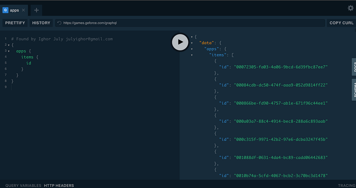Open the HISTORY panel
The image size is (356, 188).
(41, 23)
